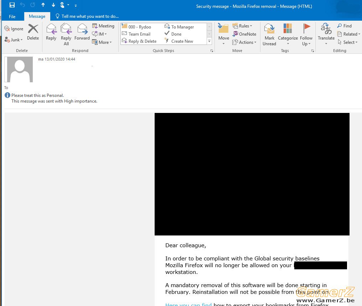Click the Reply button
Image resolution: width=362 pixels, height=306 pixels.
pos(51,32)
